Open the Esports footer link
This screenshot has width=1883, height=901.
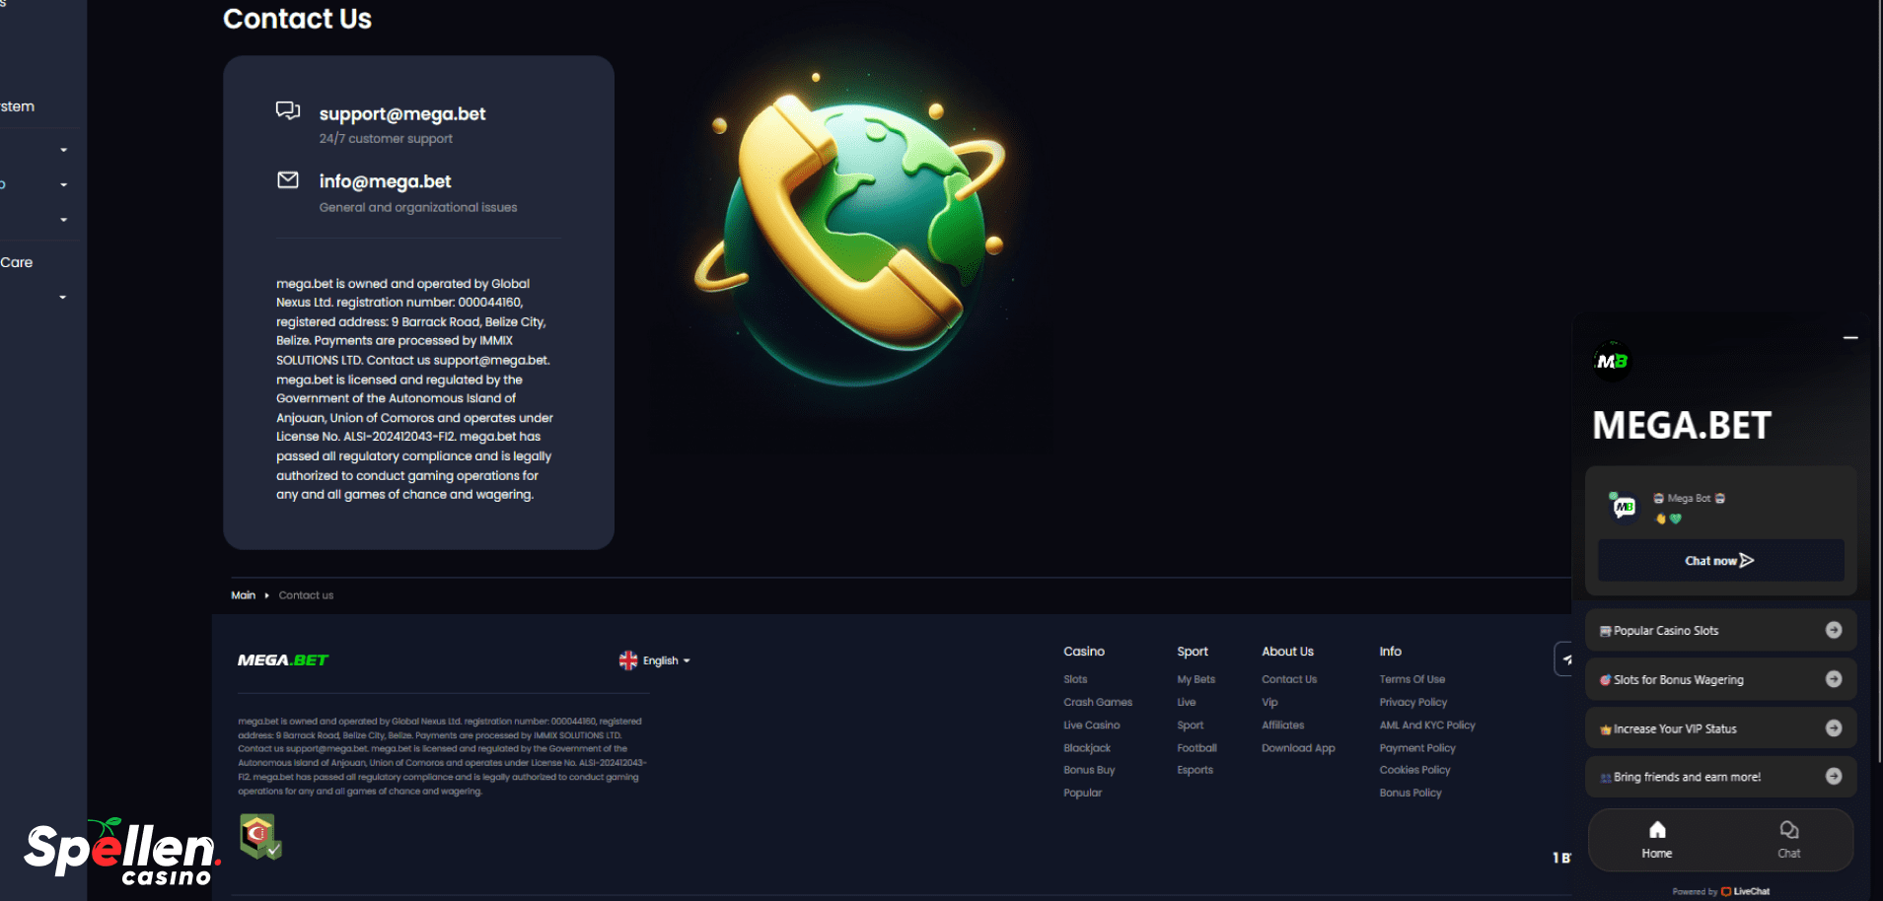tap(1195, 770)
